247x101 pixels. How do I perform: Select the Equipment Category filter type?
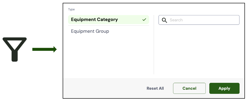tap(109, 20)
